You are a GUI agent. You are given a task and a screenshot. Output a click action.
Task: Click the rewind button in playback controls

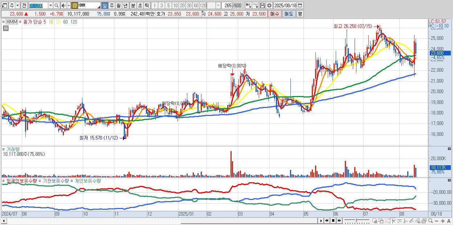pos(327,221)
